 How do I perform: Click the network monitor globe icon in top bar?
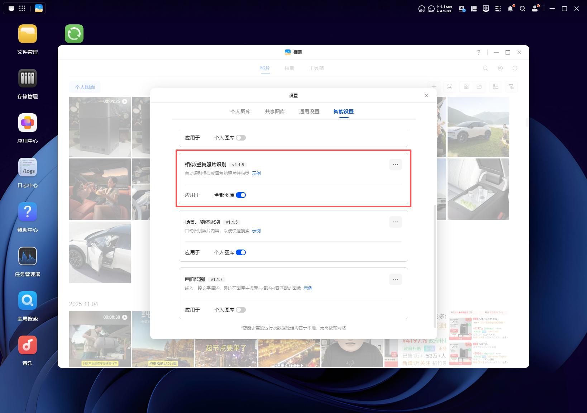pyautogui.click(x=486, y=9)
